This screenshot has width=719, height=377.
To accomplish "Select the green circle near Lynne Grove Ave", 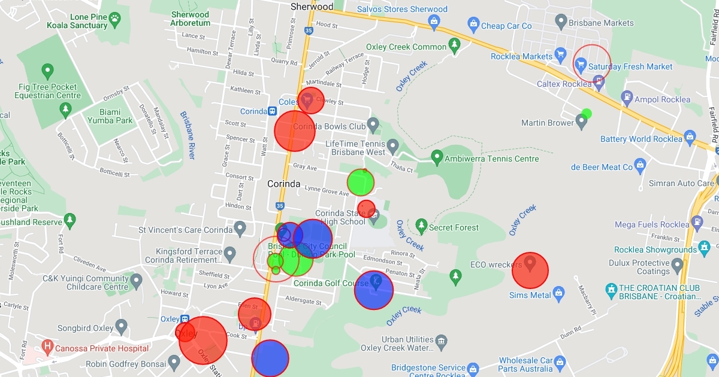I will [360, 183].
